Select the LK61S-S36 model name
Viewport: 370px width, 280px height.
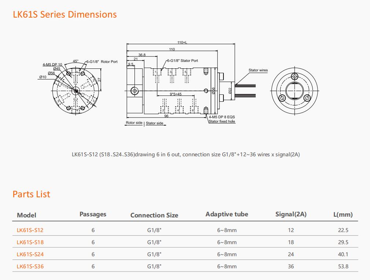[30, 266]
